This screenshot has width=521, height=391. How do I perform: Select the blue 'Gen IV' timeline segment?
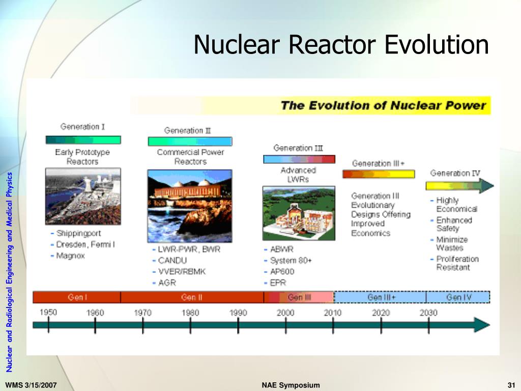[458, 297]
